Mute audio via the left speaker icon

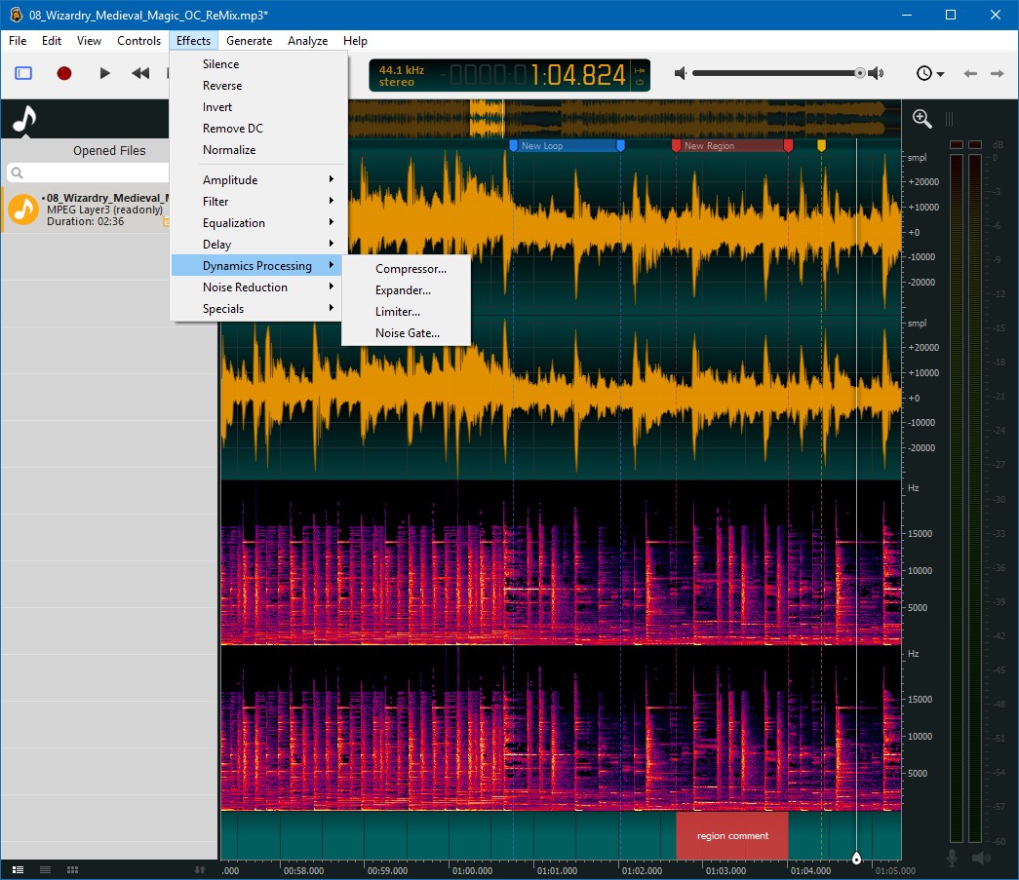680,73
